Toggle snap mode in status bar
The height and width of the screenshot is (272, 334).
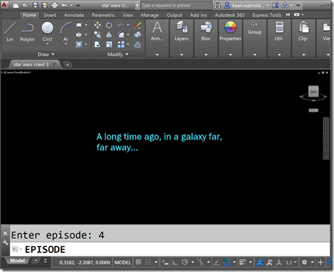(148, 262)
